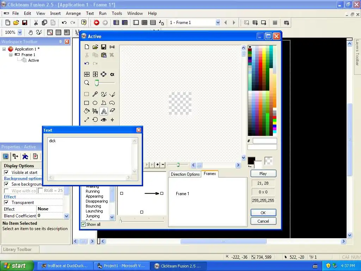
Task: Flip image vertically in picture editor
Action: [95, 74]
